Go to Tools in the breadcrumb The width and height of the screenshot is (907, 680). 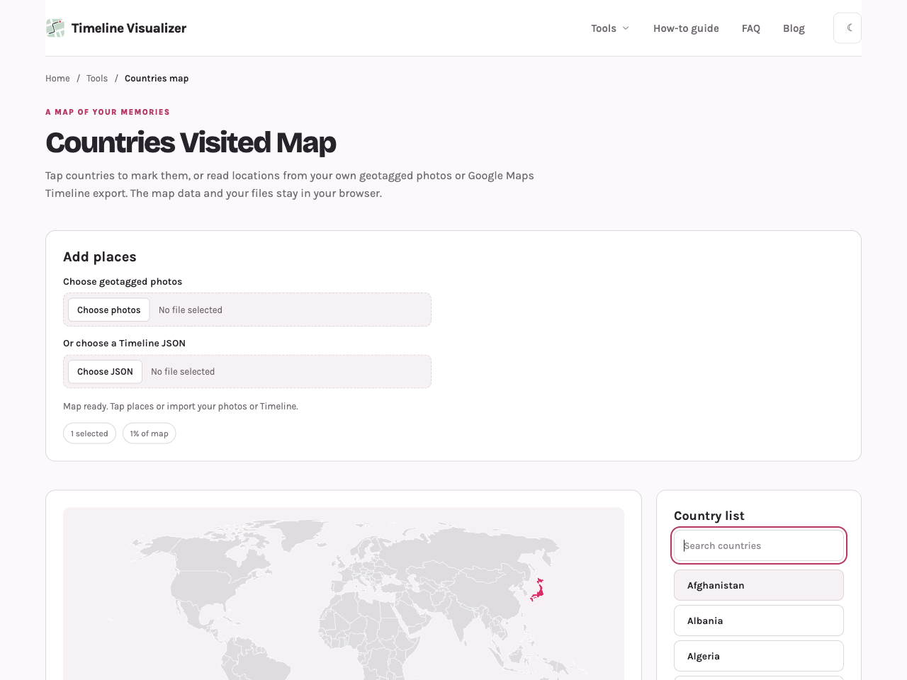97,79
